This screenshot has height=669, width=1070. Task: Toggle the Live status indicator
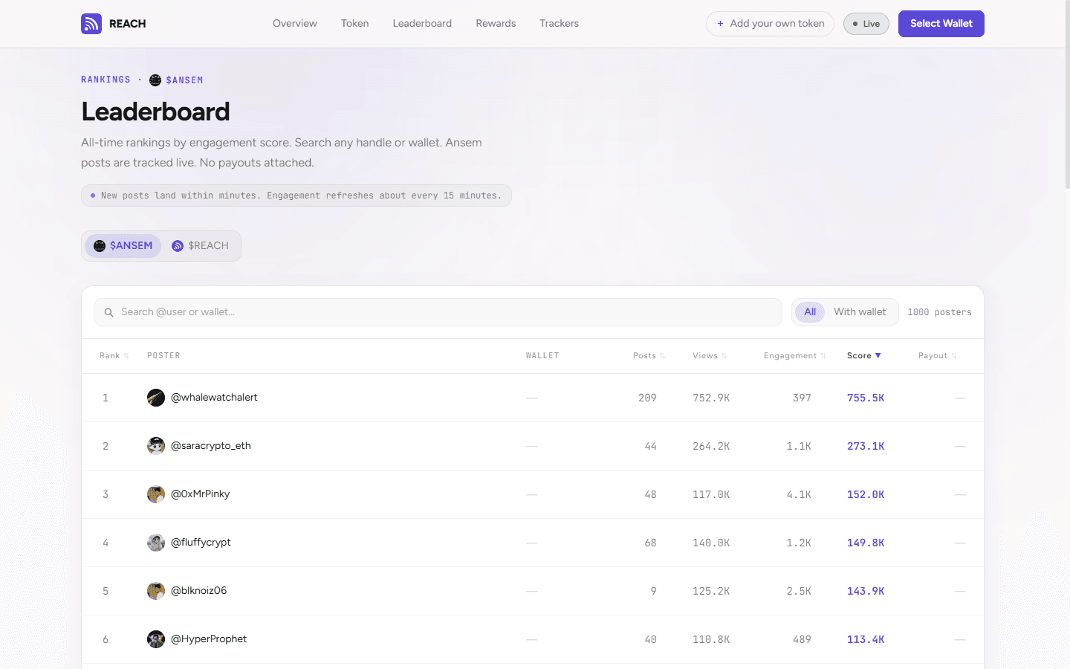point(866,24)
